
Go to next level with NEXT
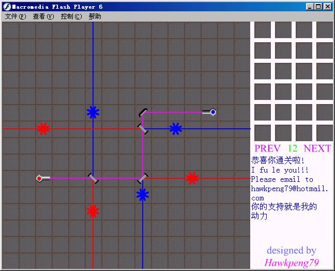[x=317, y=148]
